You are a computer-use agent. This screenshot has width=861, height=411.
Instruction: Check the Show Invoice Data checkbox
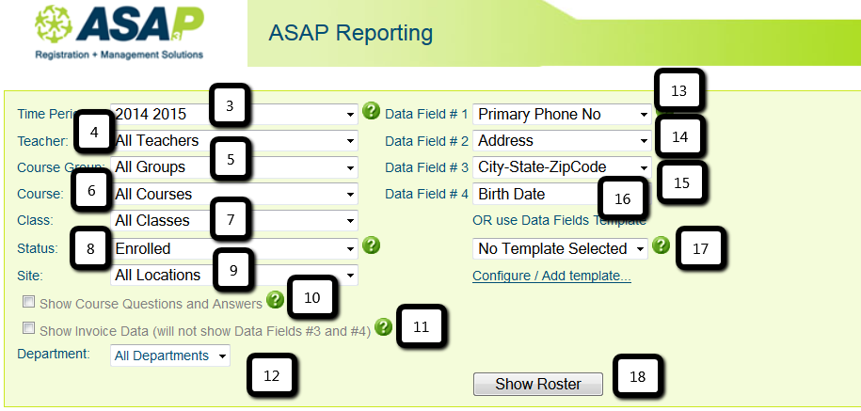[28, 329]
